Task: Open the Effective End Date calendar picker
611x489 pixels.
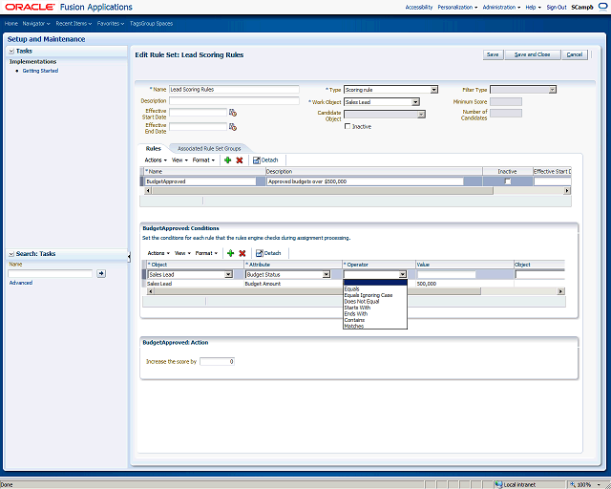Action: pyautogui.click(x=233, y=127)
